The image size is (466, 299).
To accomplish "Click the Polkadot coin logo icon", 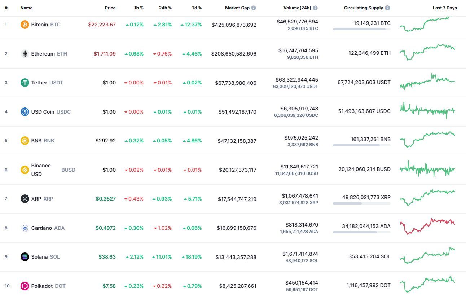I will point(25,286).
